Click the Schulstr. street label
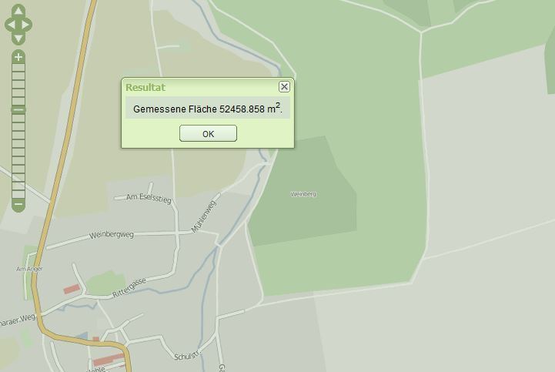Screen dimensions: 555x372 (x=187, y=355)
